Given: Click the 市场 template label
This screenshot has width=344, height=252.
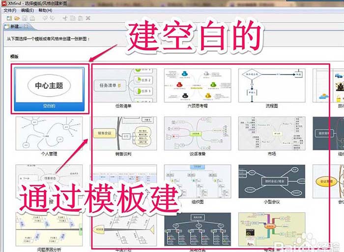Looking at the screenshot, I should [272, 154].
